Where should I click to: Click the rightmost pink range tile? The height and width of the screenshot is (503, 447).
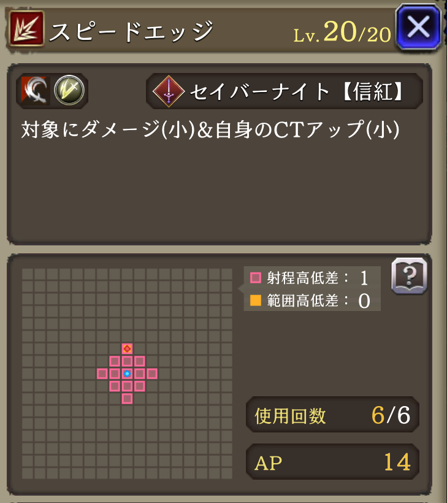152,374
